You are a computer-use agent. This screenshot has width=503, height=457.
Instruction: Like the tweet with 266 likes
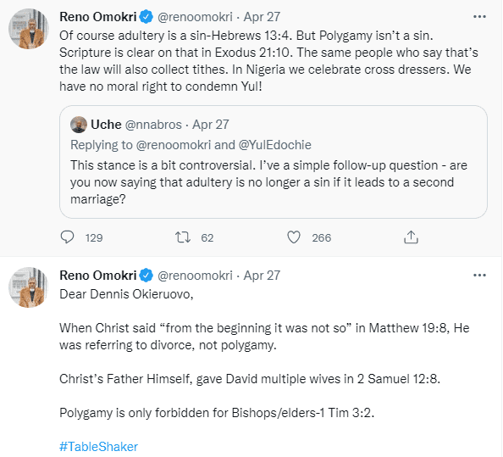(x=294, y=237)
